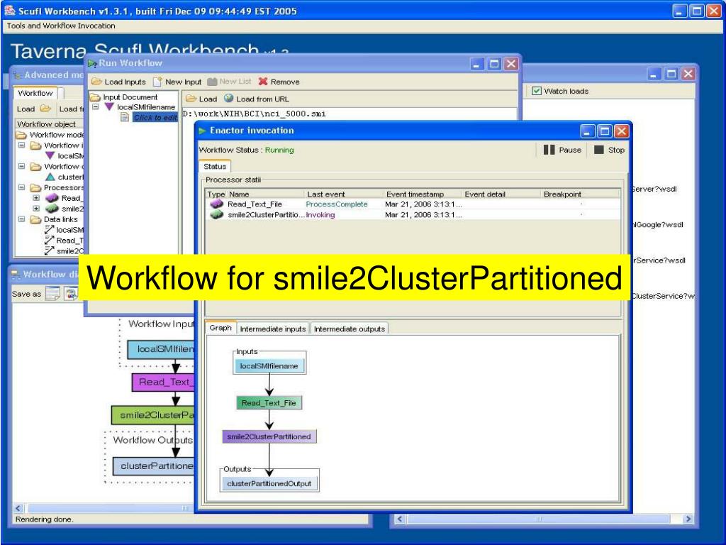The height and width of the screenshot is (545, 726).
Task: Toggle the Watch loads checkbox
Action: (537, 91)
